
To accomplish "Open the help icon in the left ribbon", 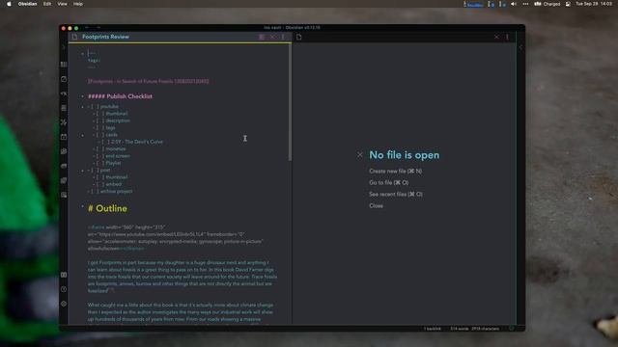I will [x=64, y=289].
